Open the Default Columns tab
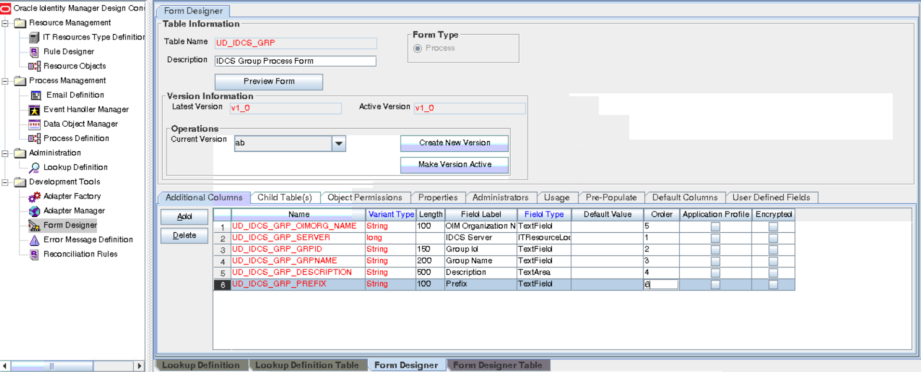This screenshot has width=921, height=372. [685, 198]
